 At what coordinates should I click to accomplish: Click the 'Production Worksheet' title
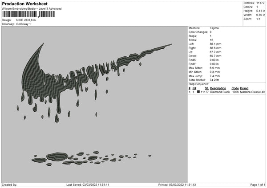pos(24,4)
